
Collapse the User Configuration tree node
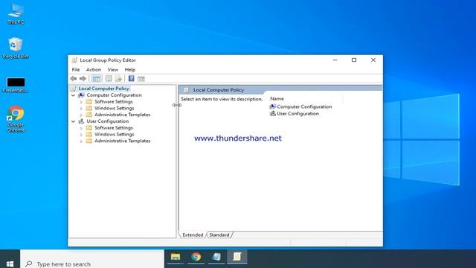tap(73, 121)
